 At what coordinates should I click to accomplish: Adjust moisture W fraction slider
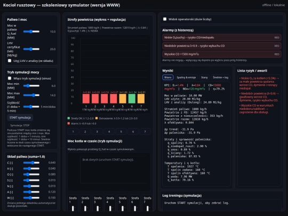[31, 198]
